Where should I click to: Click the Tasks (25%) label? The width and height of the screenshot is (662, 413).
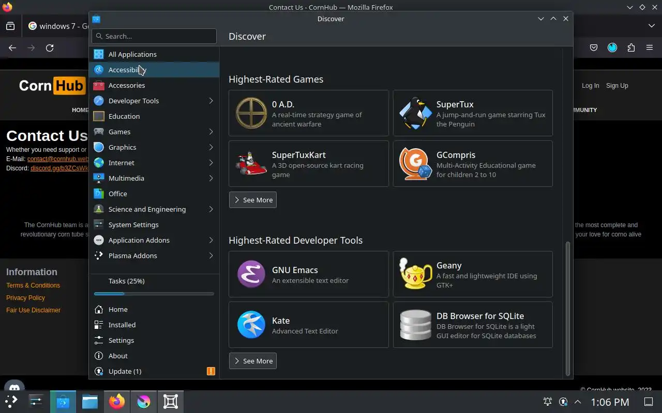pos(126,281)
